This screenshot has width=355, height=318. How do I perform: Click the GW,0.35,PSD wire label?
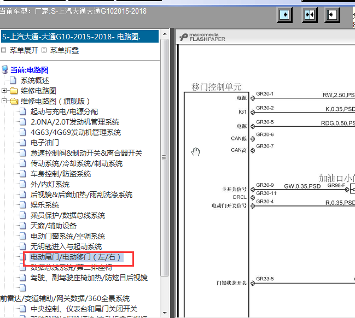(x=302, y=186)
